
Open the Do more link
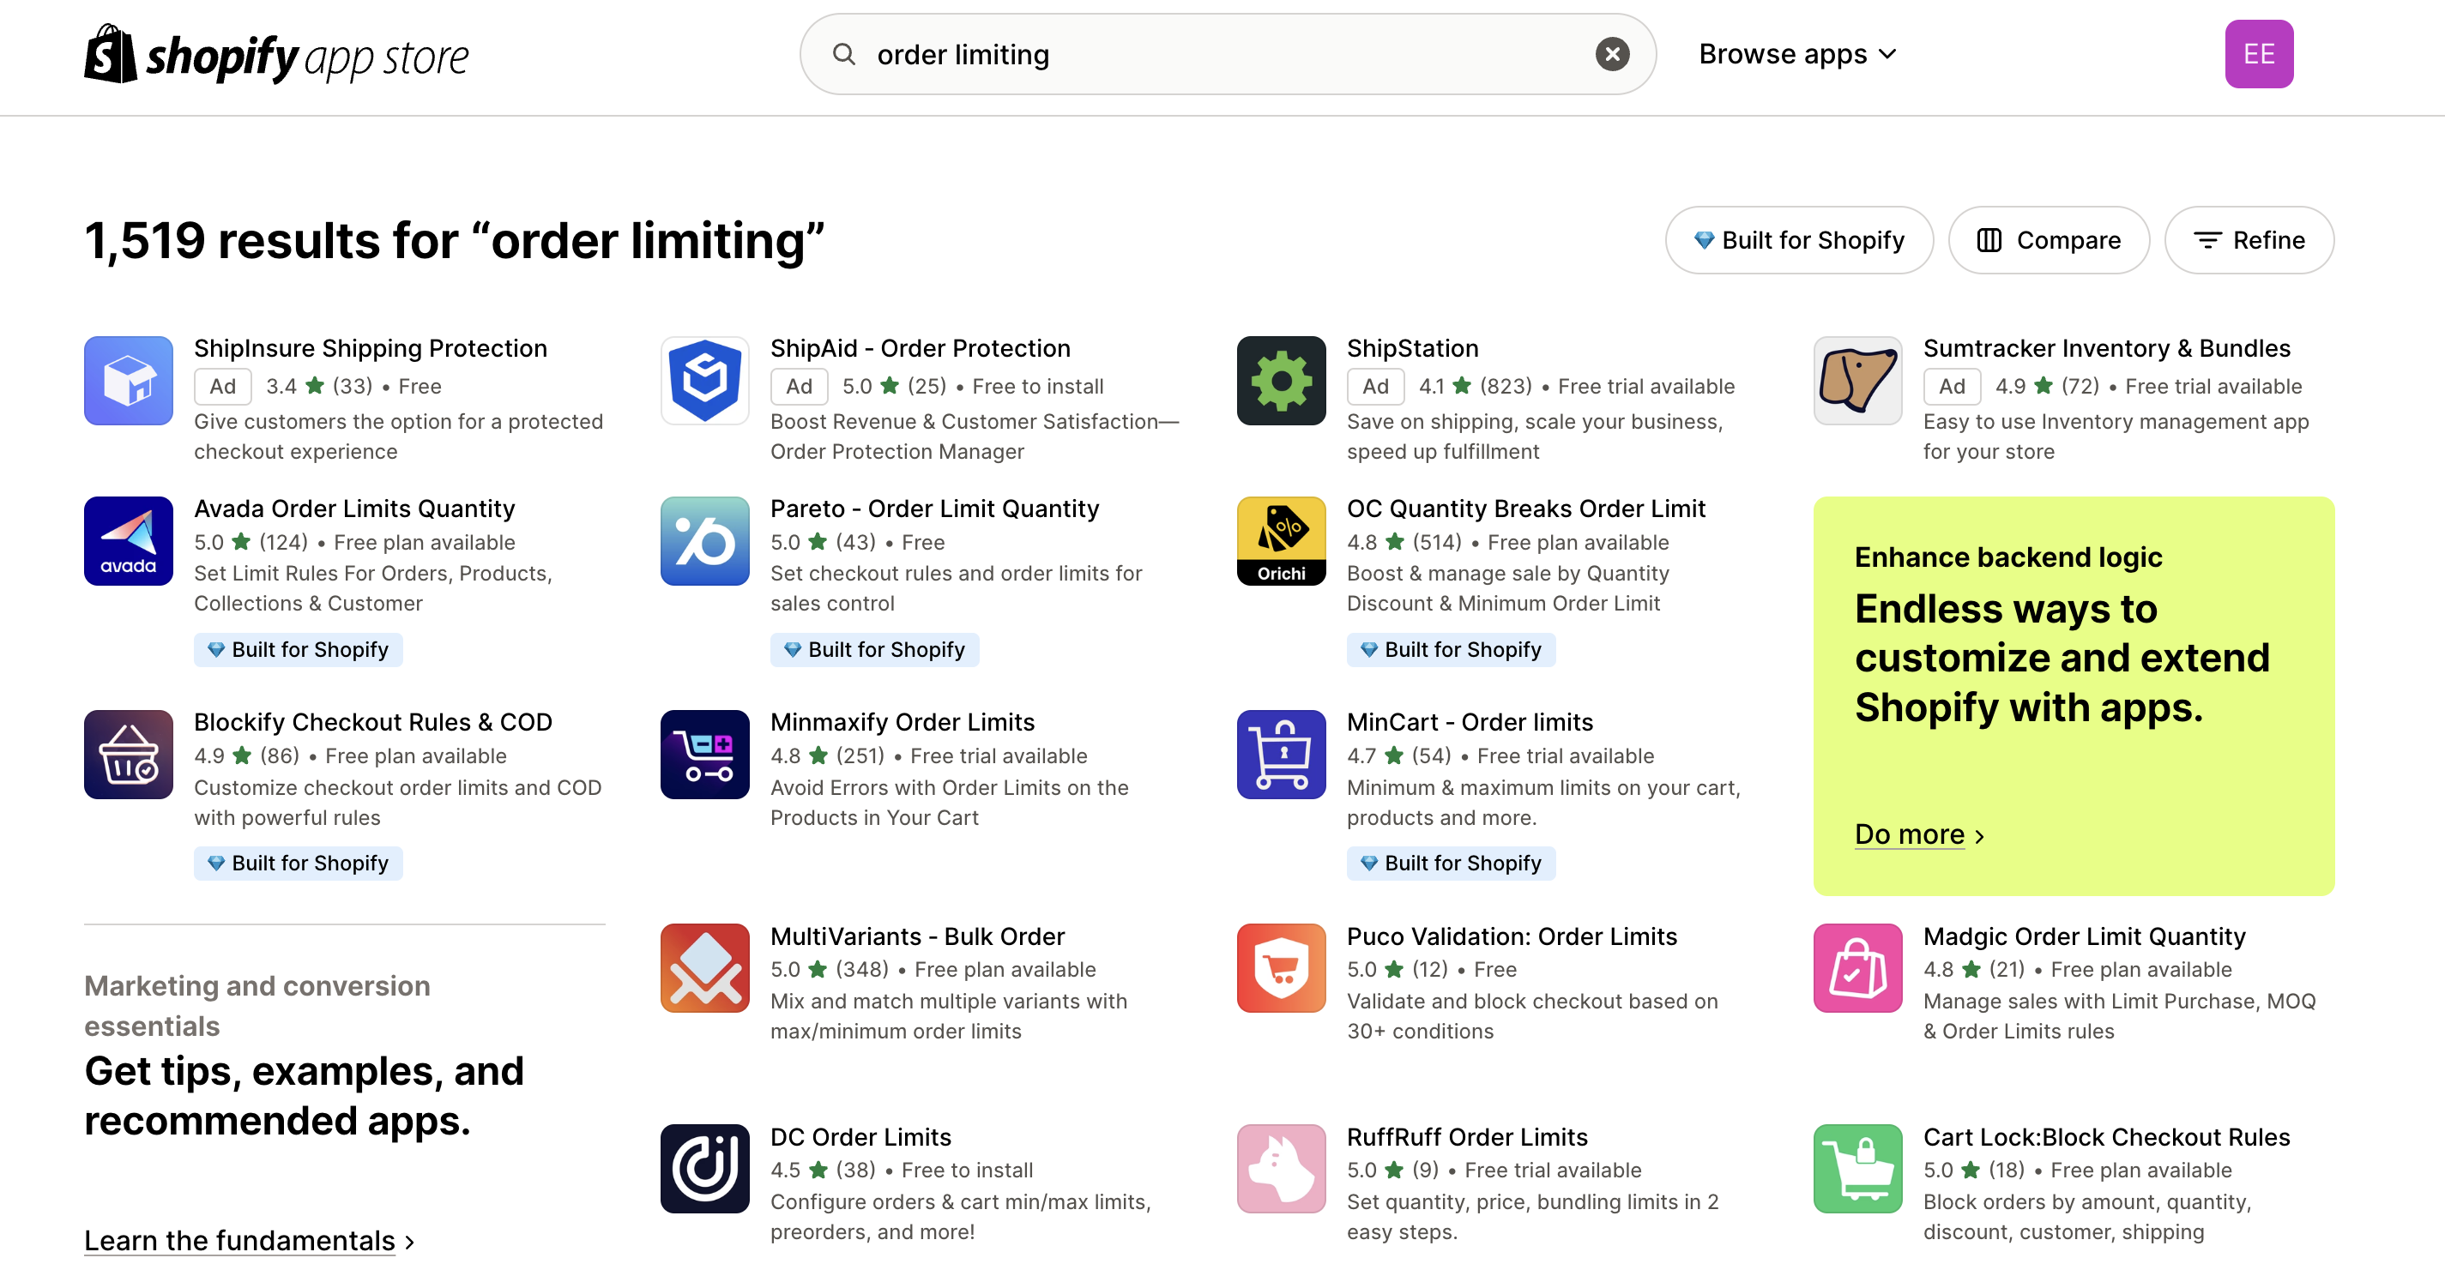[x=1919, y=834]
